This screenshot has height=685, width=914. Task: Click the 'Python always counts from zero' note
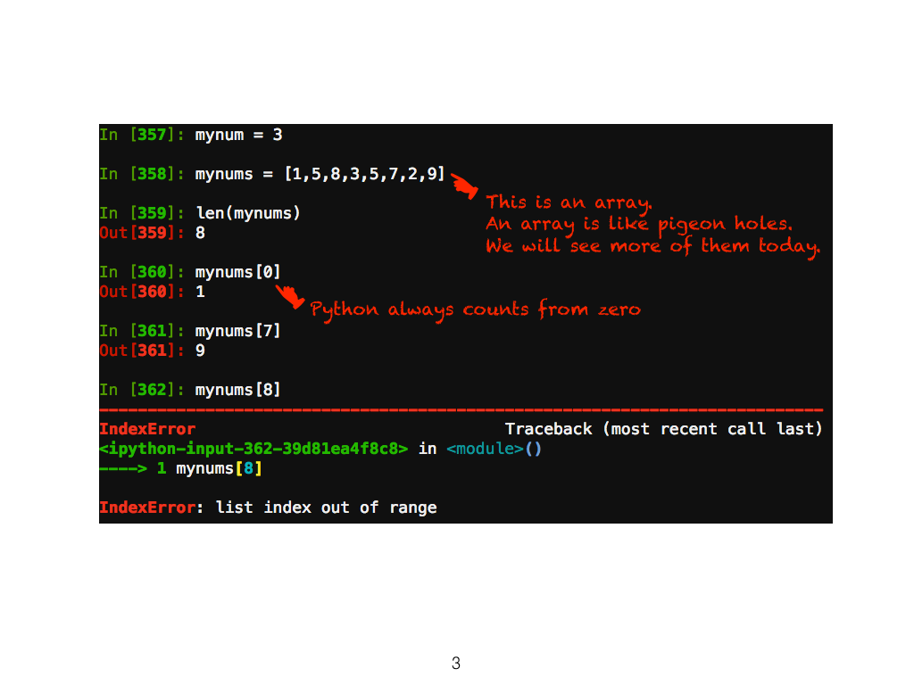[x=475, y=309]
